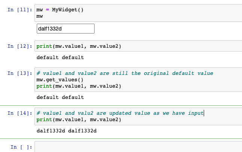Viewport: 242px width, 152px height.
Task: Click the In [13]: prompt label
Action: [20, 73]
